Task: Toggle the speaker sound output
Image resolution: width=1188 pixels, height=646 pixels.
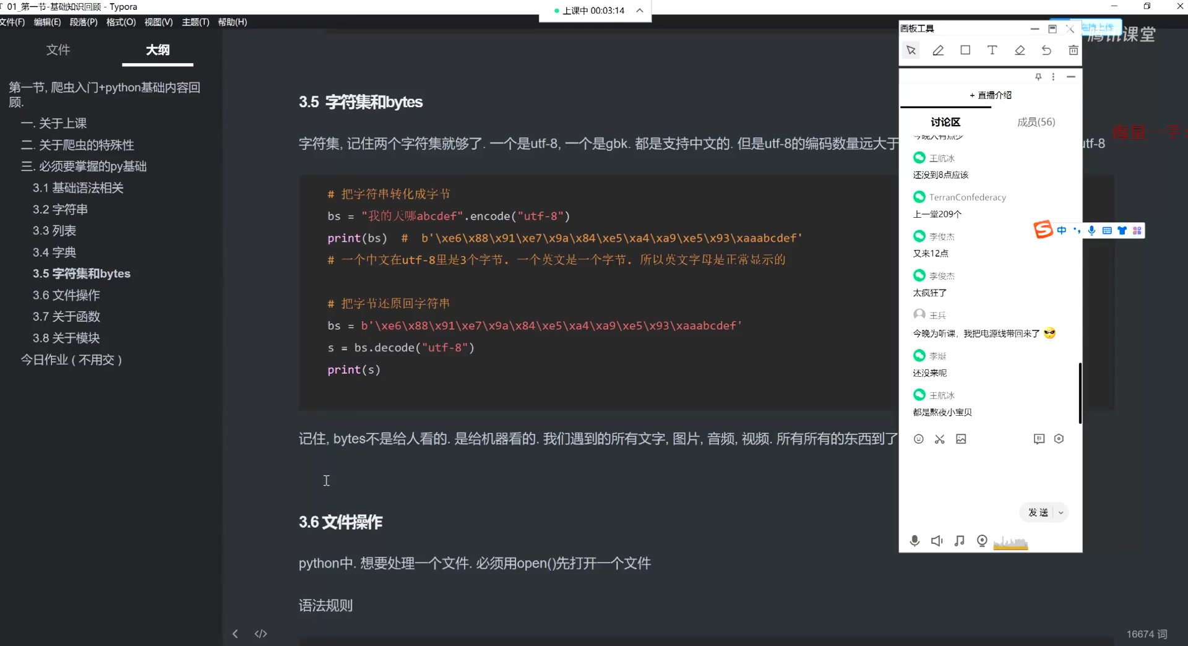Action: (x=937, y=541)
